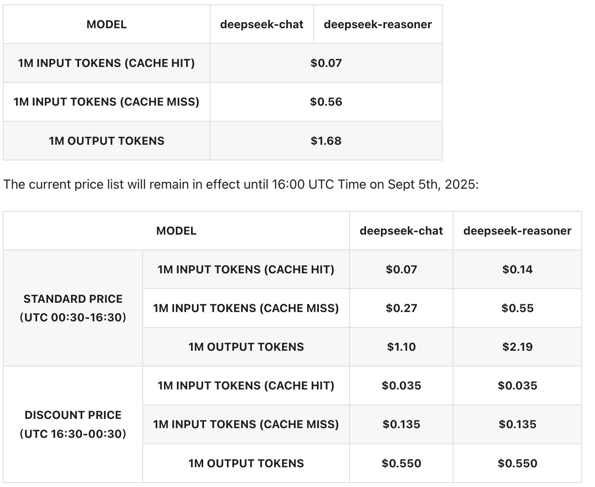The height and width of the screenshot is (487, 595).
Task: Select the DISCOUNT PRICE (UTC 16:30-00:30) cell
Action: click(73, 424)
